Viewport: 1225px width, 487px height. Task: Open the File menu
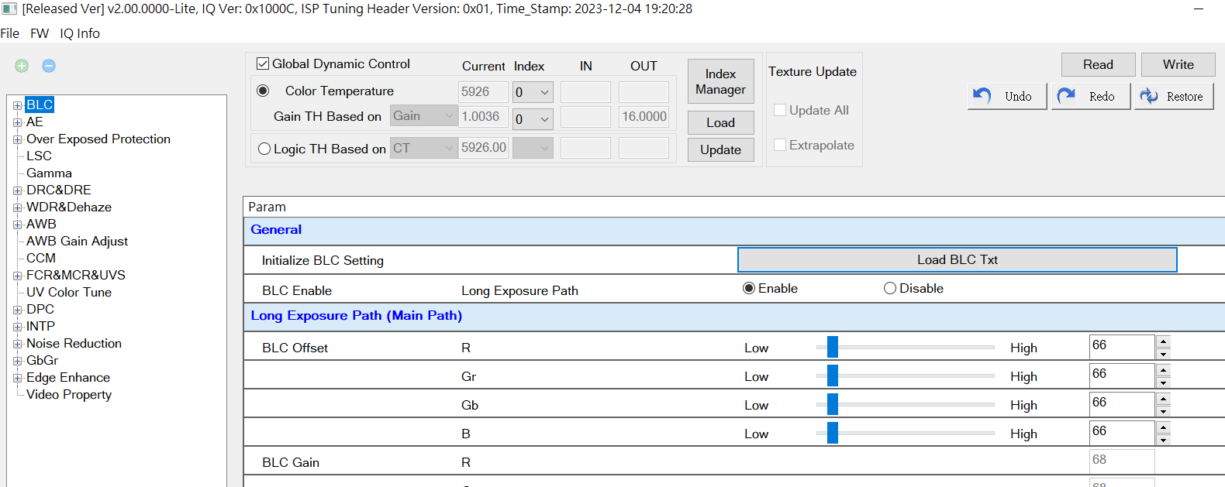pos(10,33)
